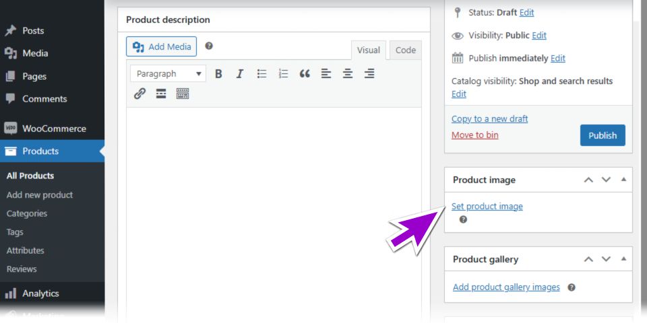Move Product gallery panel up
The width and height of the screenshot is (647, 323).
coord(588,258)
